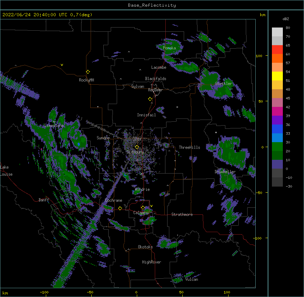Select the Cochrane label
Viewport: 304px width, 297px height.
point(114,200)
